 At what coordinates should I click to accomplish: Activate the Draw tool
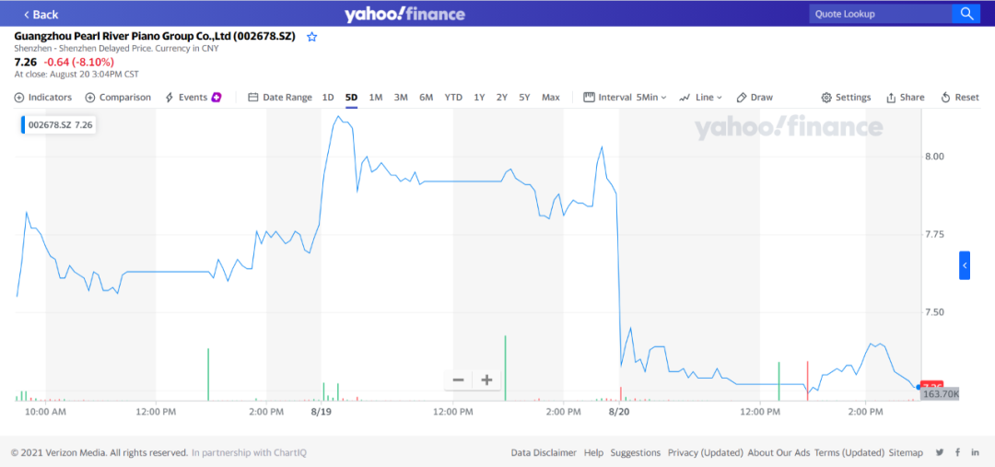click(755, 98)
